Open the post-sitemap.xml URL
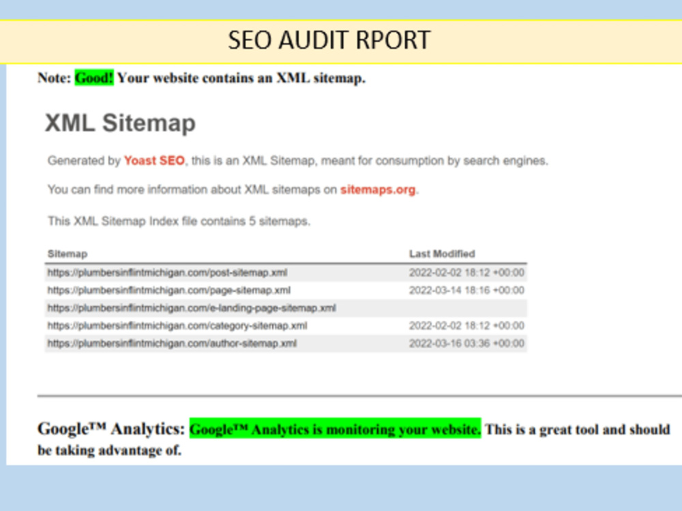 (167, 273)
